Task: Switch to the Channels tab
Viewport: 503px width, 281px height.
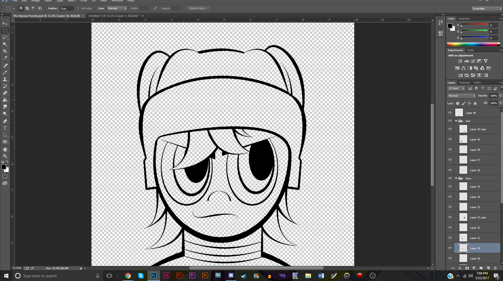Action: pyautogui.click(x=464, y=83)
